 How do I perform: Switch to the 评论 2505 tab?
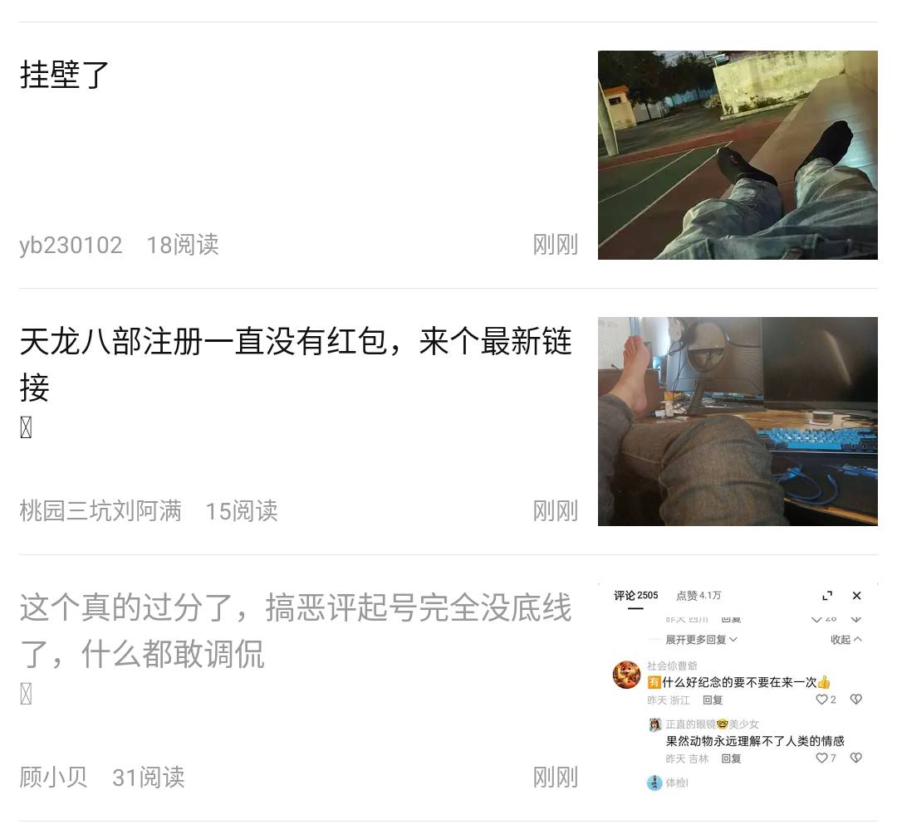[635, 596]
